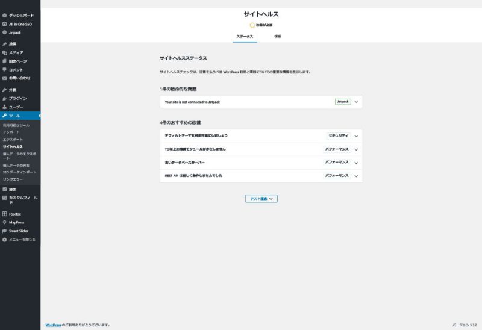Expand the default theme (デフォルトテーマ) recommendation
The image size is (482, 330).
356,135
